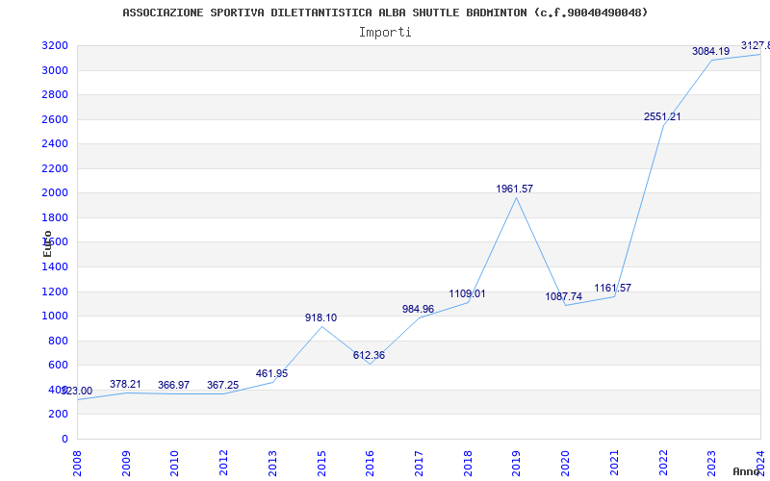Screen dimensions: 770x481
Task: Click the y-axis value 800
Action: pos(58,341)
